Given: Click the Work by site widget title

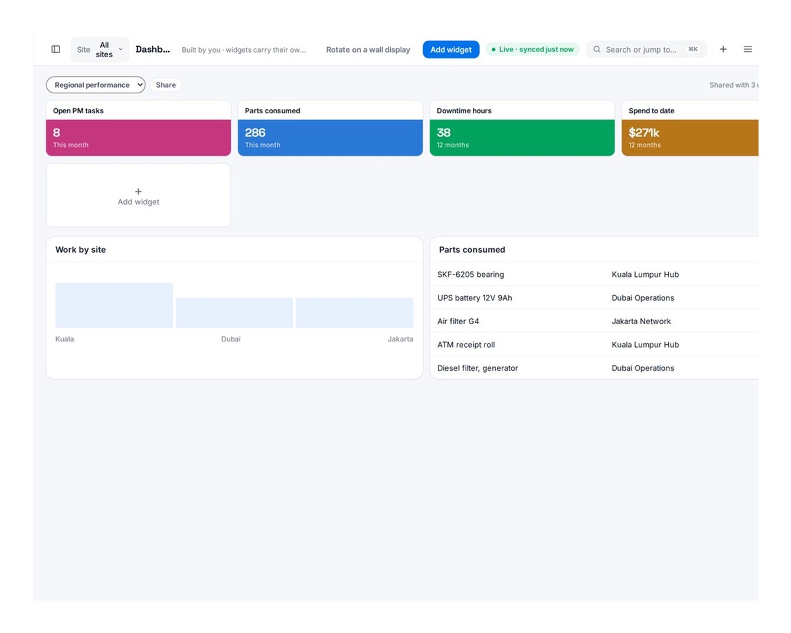Looking at the screenshot, I should [81, 250].
